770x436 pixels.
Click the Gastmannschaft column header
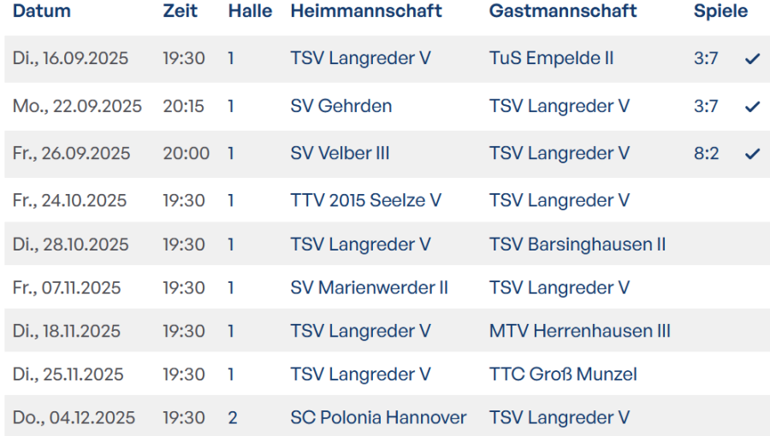563,12
